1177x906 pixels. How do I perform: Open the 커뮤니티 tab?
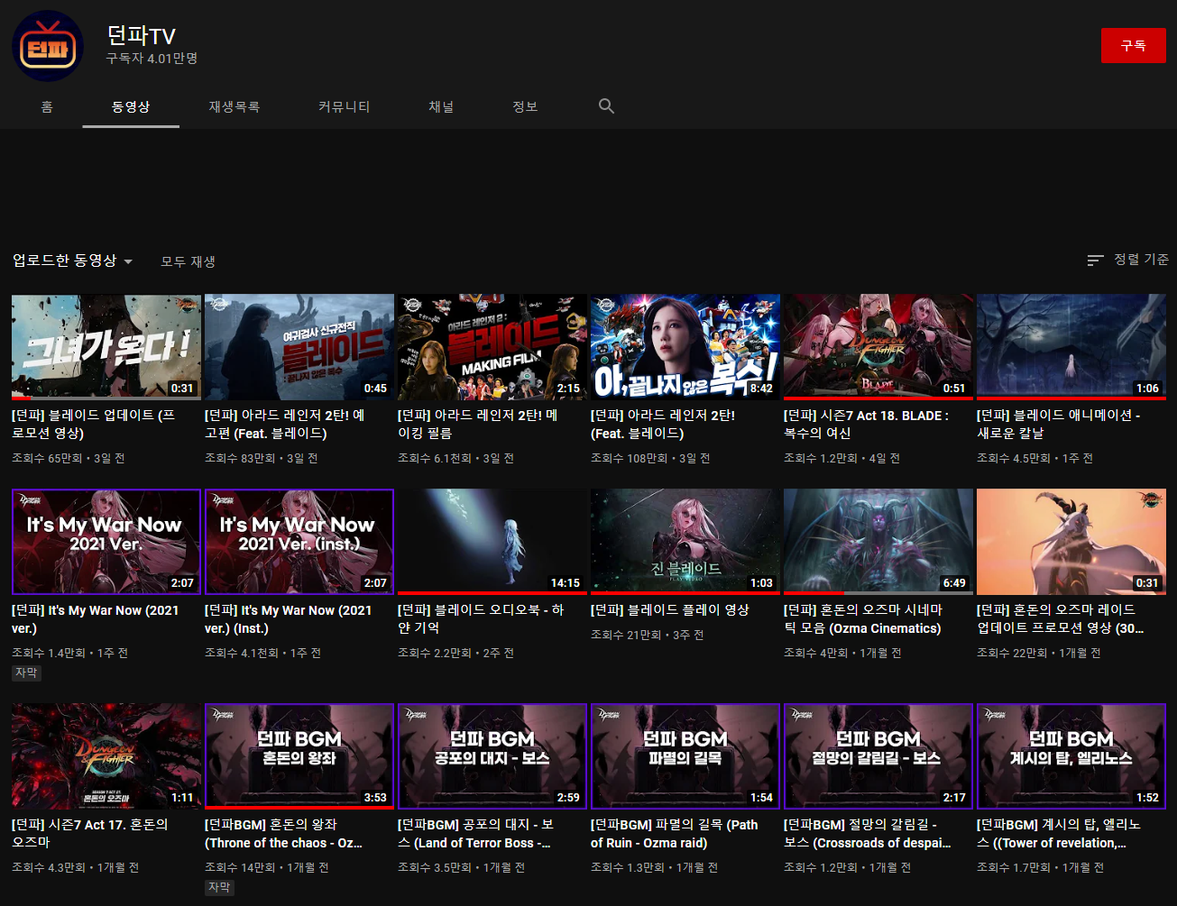pos(344,106)
